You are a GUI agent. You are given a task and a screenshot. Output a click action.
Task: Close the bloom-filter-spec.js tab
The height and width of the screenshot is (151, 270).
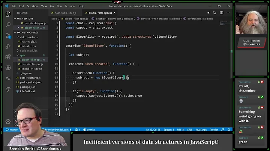[114, 13]
